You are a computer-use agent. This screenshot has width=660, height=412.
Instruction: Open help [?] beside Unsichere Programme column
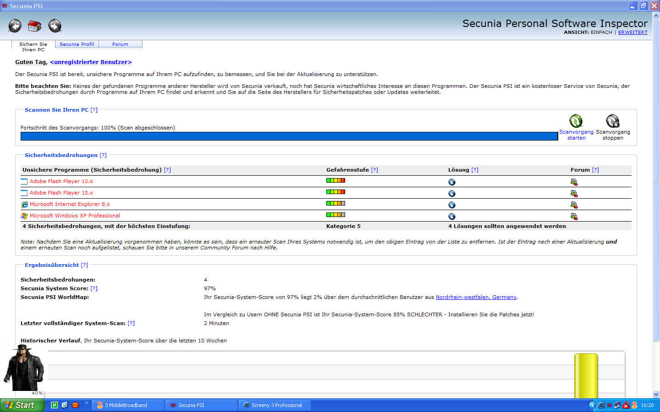point(167,170)
